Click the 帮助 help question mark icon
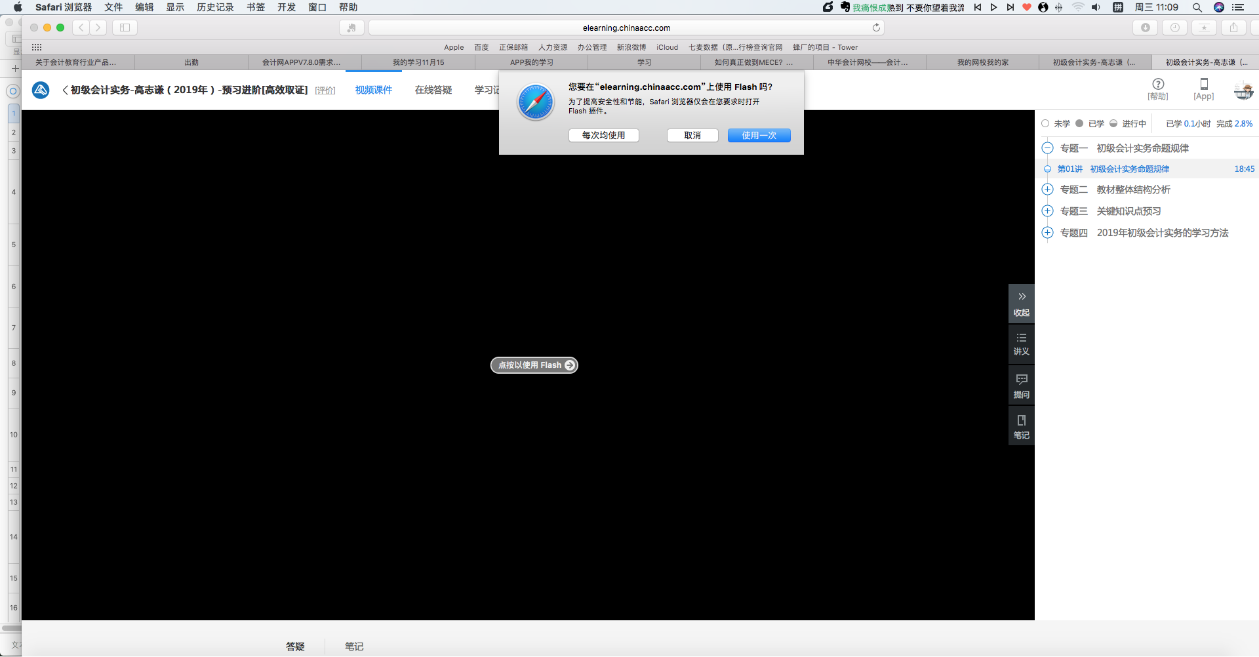The image size is (1259, 657). click(x=1157, y=85)
